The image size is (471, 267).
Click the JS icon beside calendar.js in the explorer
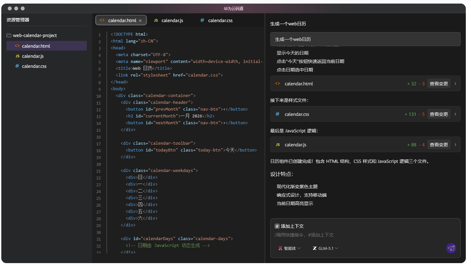coord(17,56)
